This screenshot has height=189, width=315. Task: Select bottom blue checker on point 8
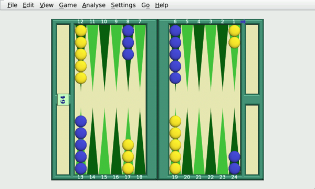[x=128, y=55]
